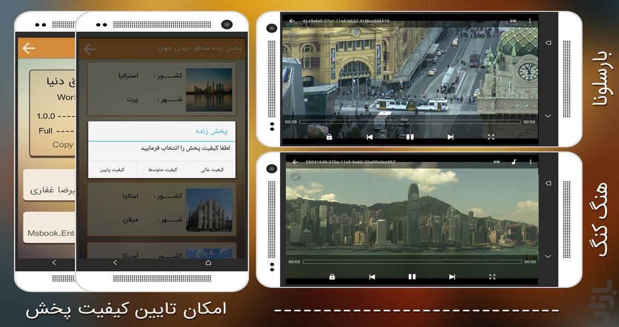Image resolution: width=619 pixels, height=327 pixels.
Task: Toggle SW software decoding in the Barcelona player
Action: [512, 20]
